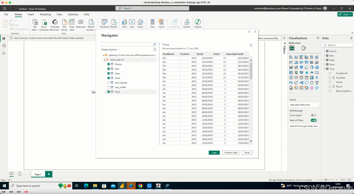Select the R script visual icon
The width and height of the screenshot is (354, 194).
pos(317,77)
